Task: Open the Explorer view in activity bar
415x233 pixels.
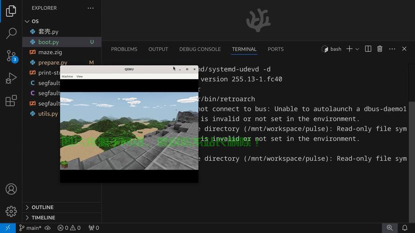Action: (11, 11)
